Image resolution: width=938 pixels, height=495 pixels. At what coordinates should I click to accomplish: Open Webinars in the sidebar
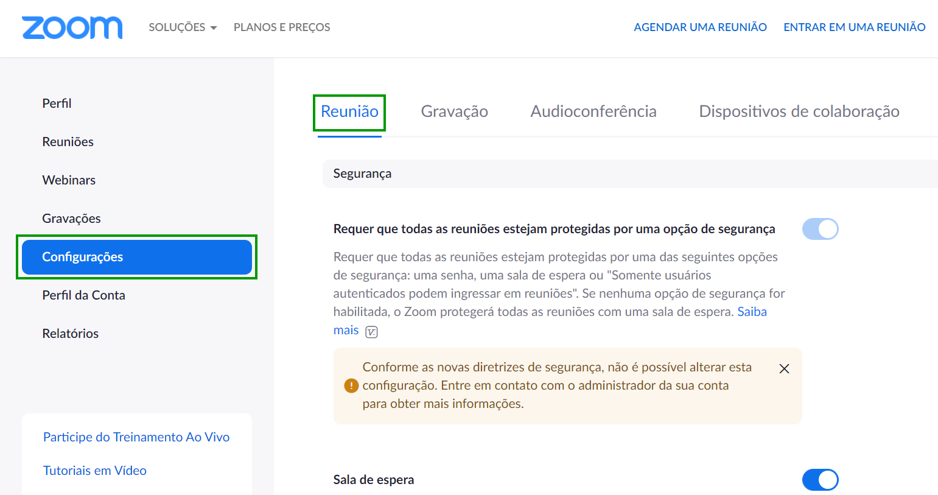[x=69, y=180]
